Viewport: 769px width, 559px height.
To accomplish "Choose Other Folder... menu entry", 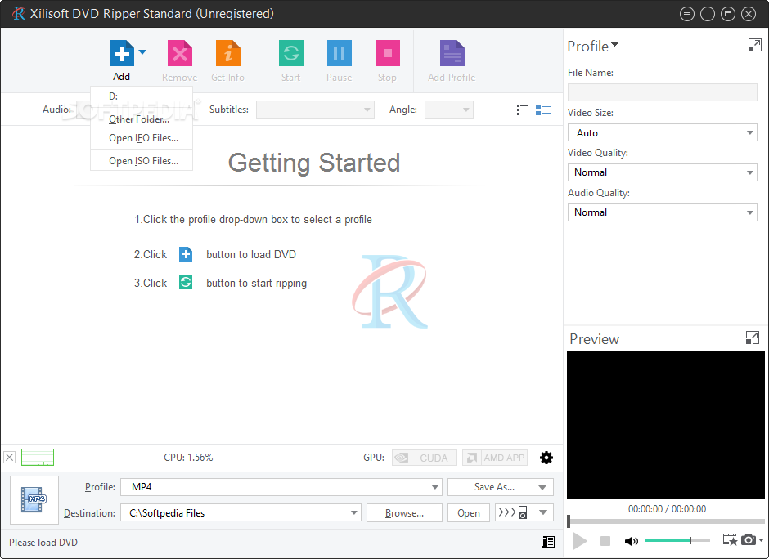I will pos(142,119).
